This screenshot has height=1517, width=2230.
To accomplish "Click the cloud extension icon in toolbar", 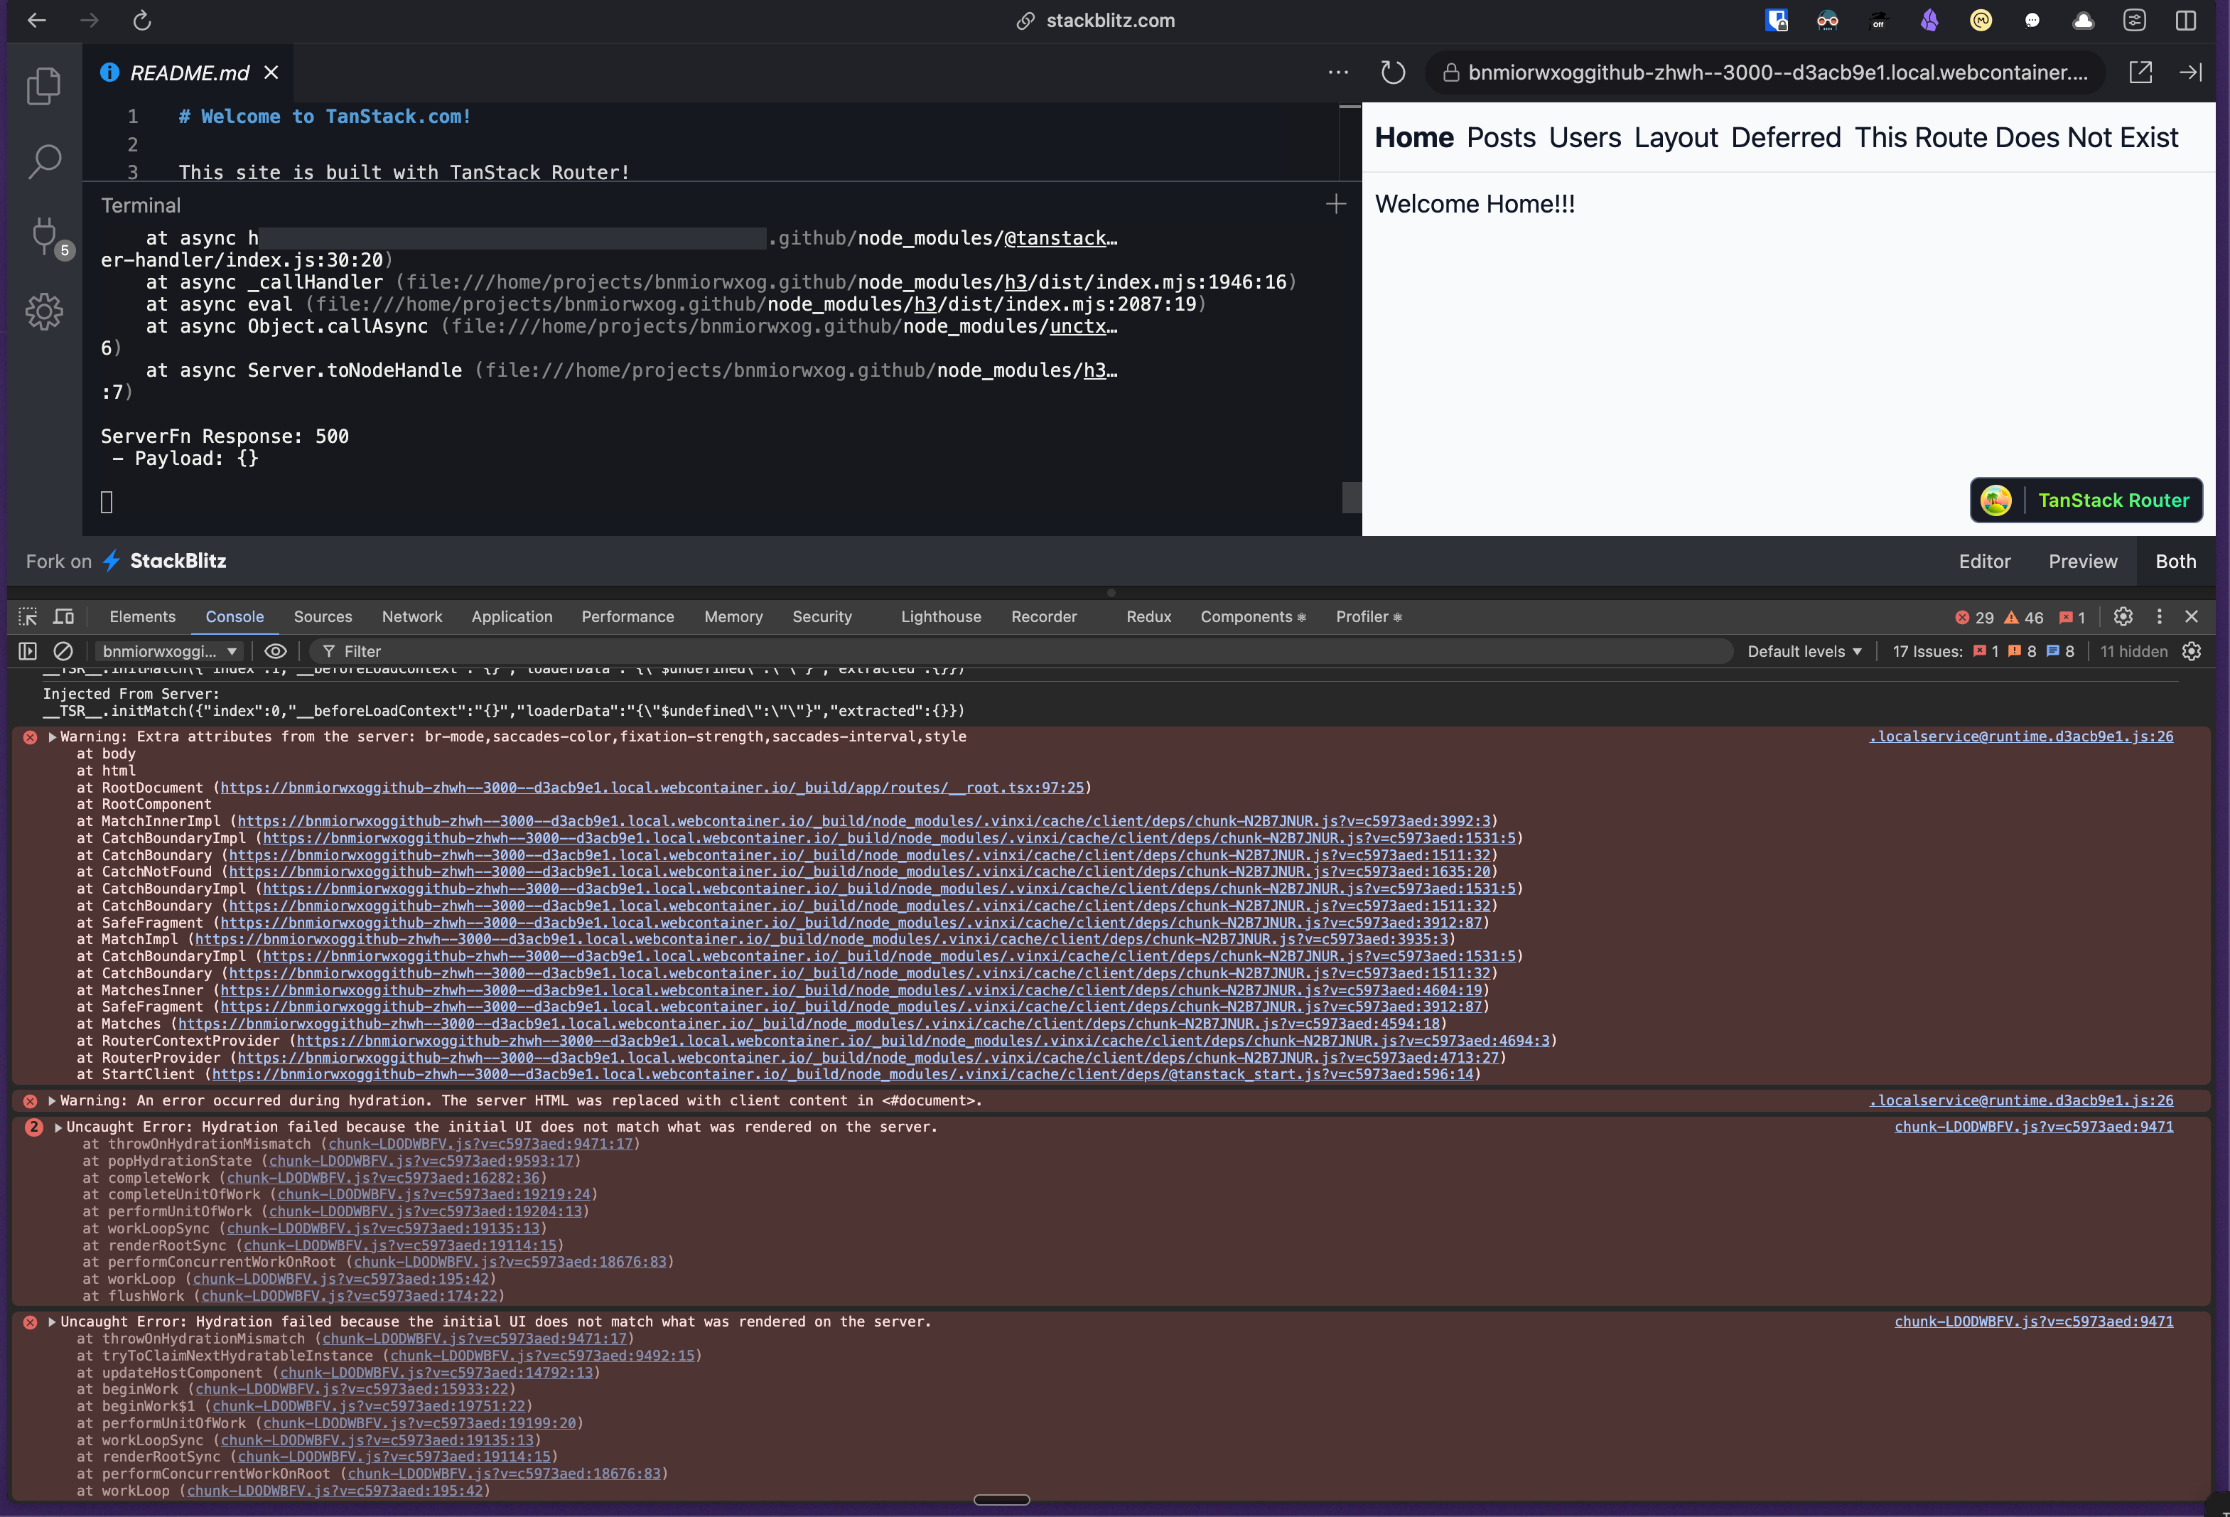I will pyautogui.click(x=2083, y=20).
